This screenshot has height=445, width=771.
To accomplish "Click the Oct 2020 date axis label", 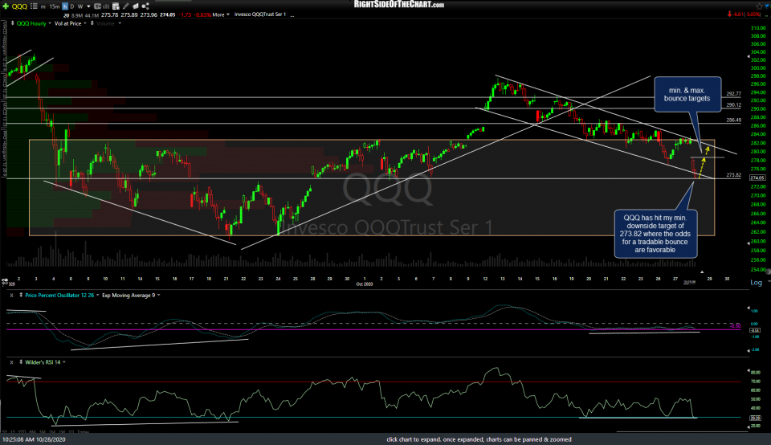I will tap(365, 284).
